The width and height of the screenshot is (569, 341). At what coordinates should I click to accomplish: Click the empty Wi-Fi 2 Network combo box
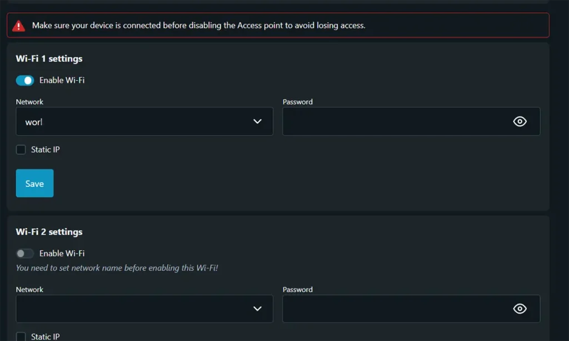tap(133, 309)
